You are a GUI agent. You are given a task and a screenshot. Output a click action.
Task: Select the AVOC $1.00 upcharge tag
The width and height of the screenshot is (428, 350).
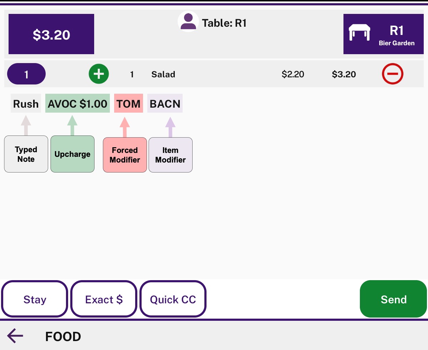click(77, 104)
